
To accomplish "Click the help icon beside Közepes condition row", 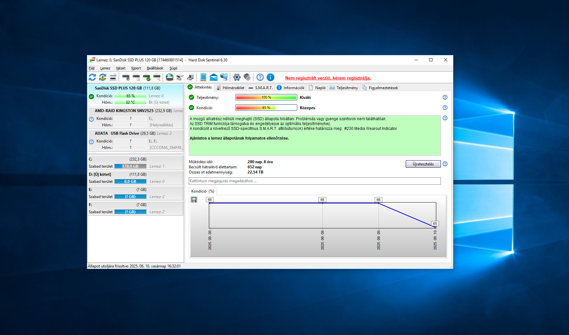I will [445, 108].
